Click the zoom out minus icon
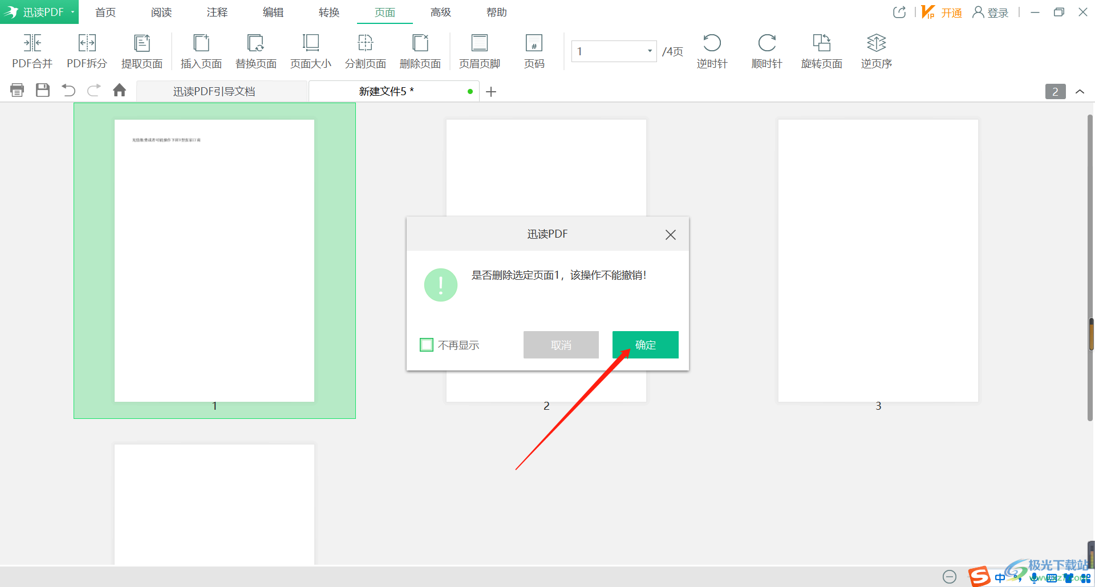This screenshot has width=1095, height=587. [950, 577]
